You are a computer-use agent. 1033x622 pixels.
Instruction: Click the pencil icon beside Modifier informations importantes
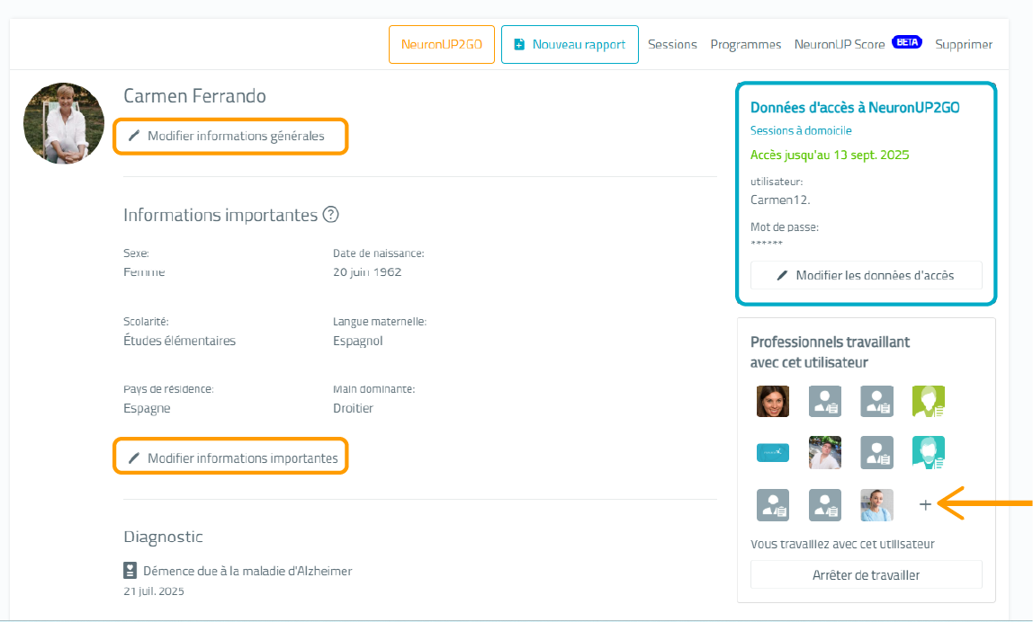click(134, 458)
